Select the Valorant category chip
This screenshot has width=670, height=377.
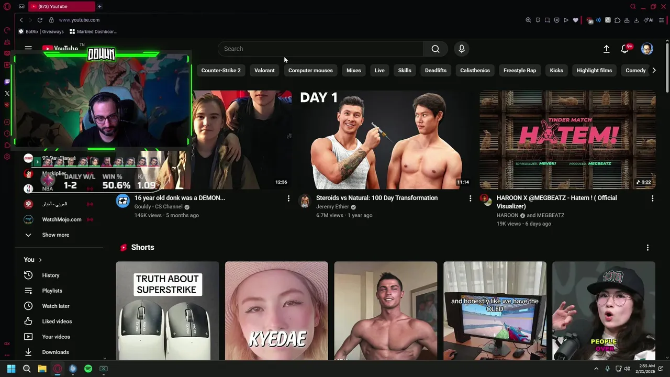click(264, 70)
